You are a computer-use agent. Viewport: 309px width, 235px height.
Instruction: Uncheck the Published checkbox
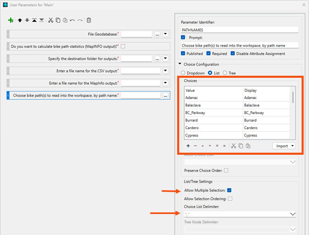click(x=183, y=54)
